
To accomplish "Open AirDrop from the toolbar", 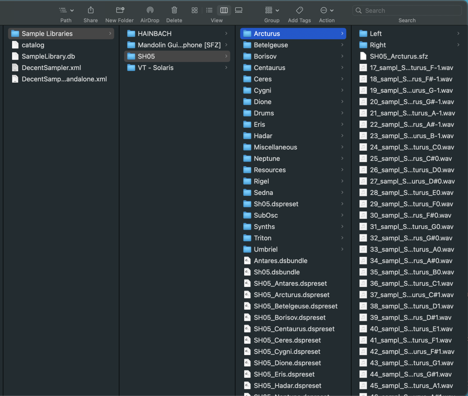I will 150,10.
